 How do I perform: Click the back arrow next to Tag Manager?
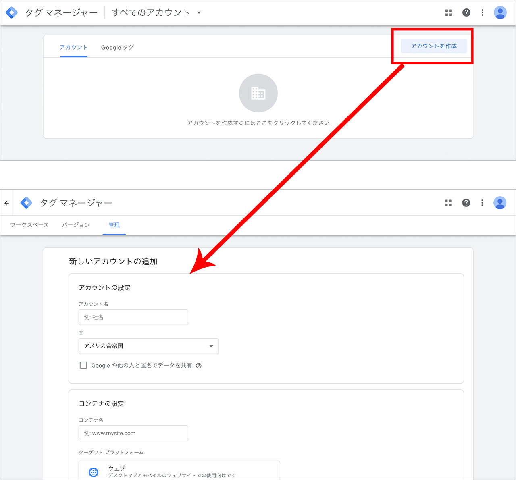pos(6,203)
